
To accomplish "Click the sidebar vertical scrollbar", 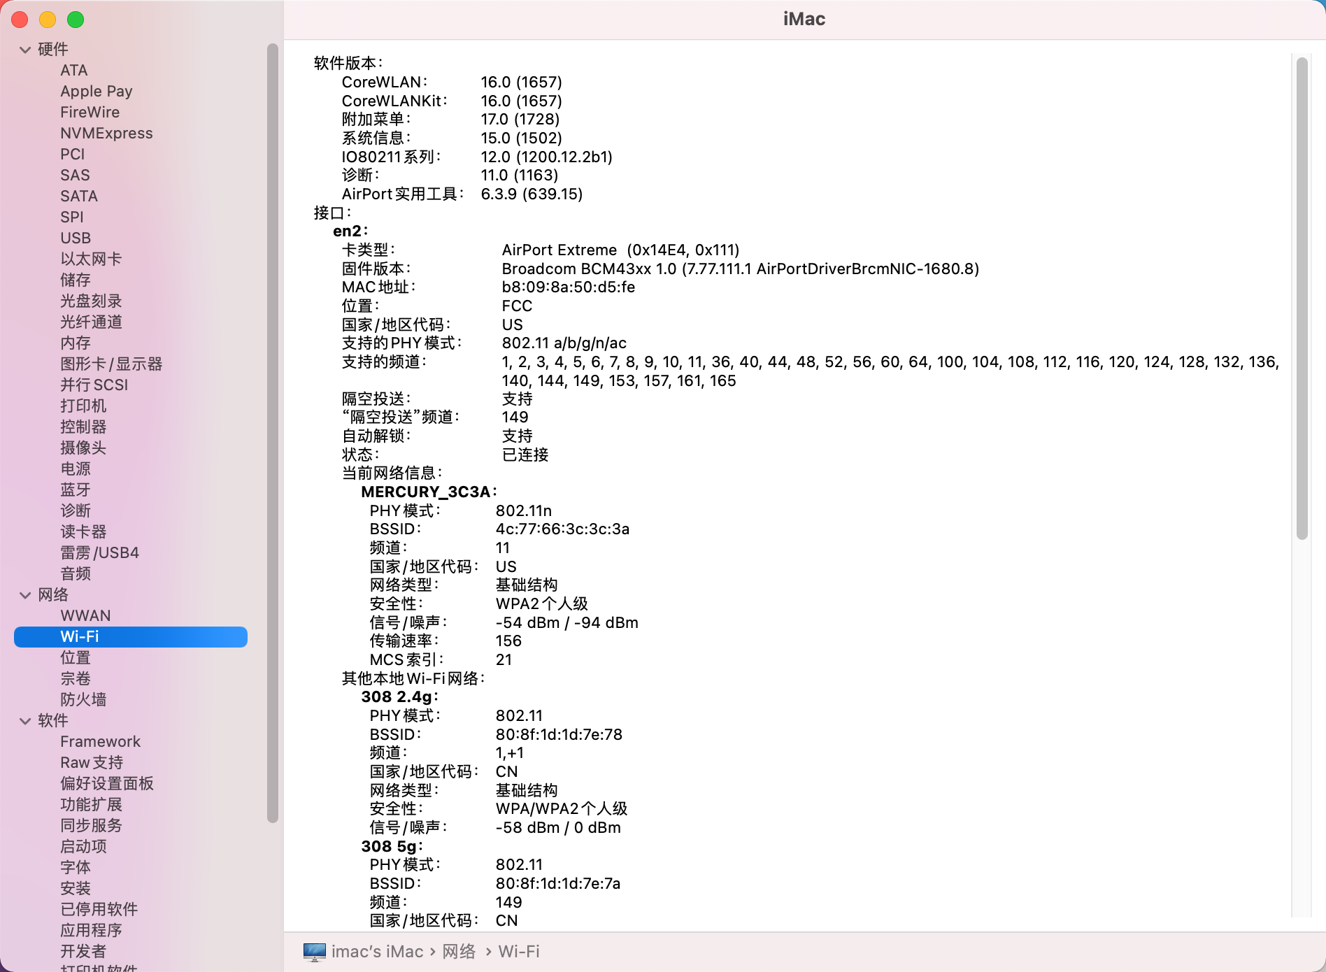I will click(x=273, y=434).
